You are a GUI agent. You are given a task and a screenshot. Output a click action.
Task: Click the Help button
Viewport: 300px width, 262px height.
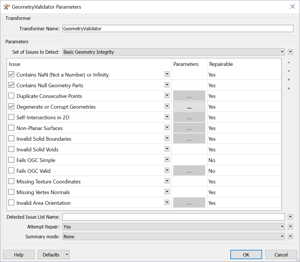point(19,255)
